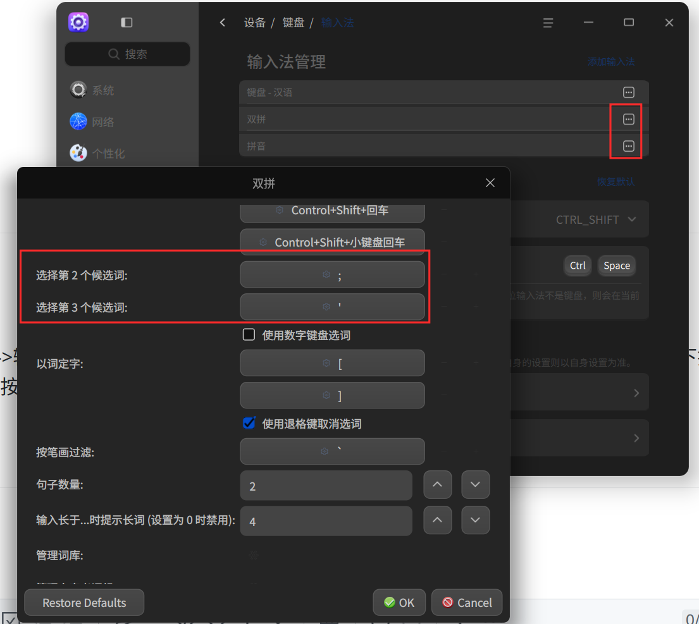The width and height of the screenshot is (699, 624).
Task: Decrease the long-word hint length value
Action: point(475,520)
